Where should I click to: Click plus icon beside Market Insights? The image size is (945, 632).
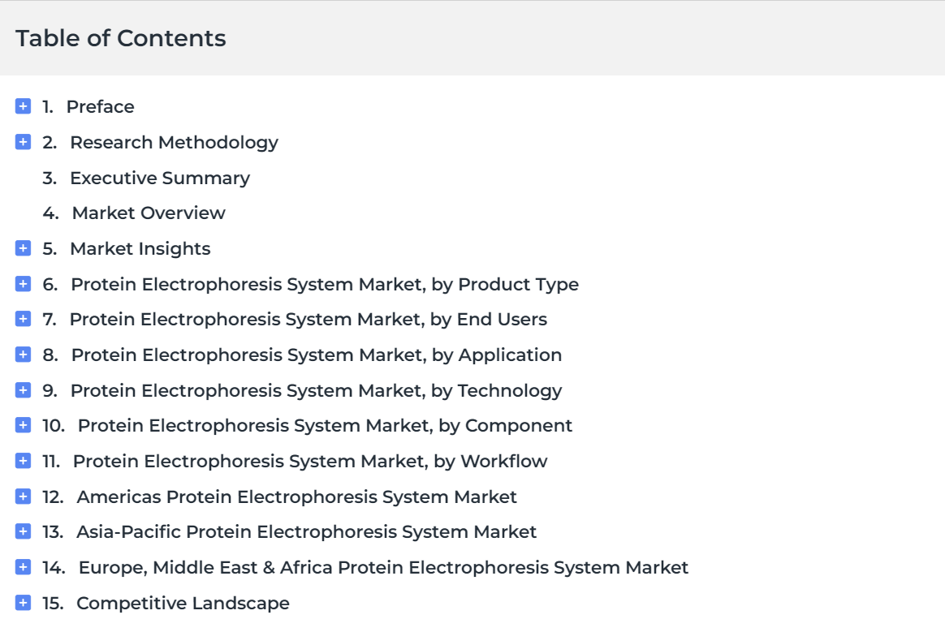tap(23, 248)
